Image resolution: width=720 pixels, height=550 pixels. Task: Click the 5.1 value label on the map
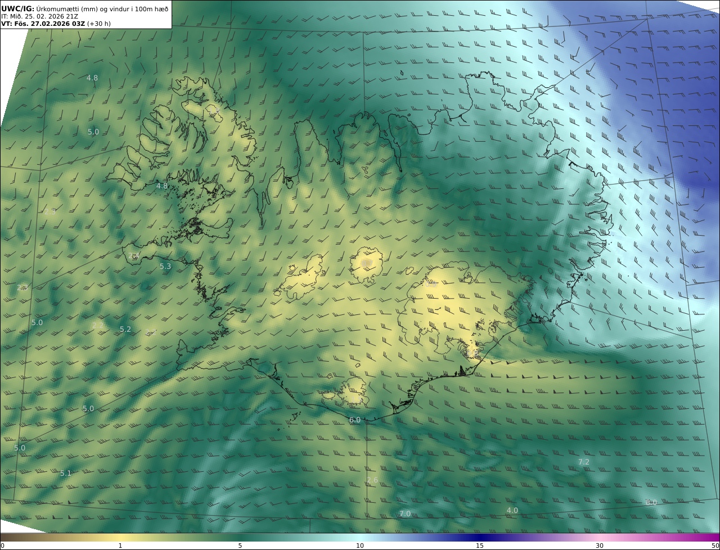click(66, 474)
